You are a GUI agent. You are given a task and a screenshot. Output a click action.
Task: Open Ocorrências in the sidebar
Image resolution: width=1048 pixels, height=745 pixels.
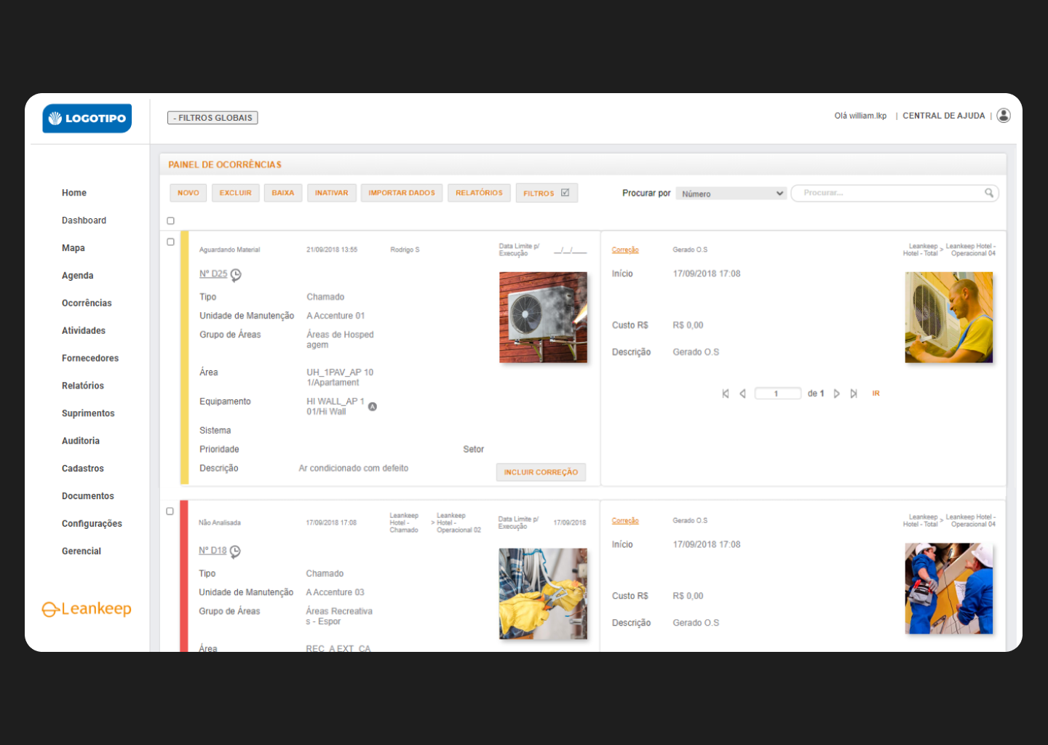pyautogui.click(x=87, y=303)
